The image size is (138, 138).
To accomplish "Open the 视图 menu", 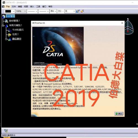I will (x=26, y=7).
